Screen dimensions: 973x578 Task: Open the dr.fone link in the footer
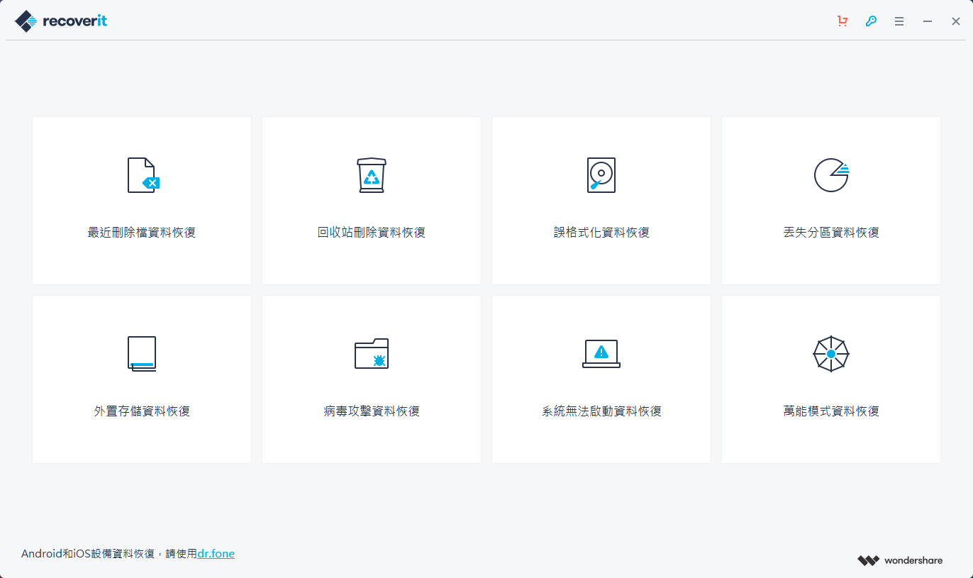click(x=215, y=554)
